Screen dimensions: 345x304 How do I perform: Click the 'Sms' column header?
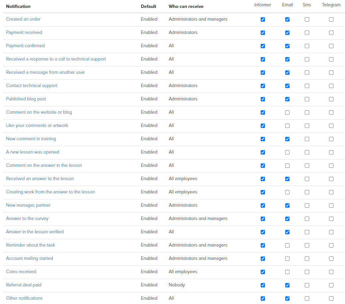tap(307, 5)
